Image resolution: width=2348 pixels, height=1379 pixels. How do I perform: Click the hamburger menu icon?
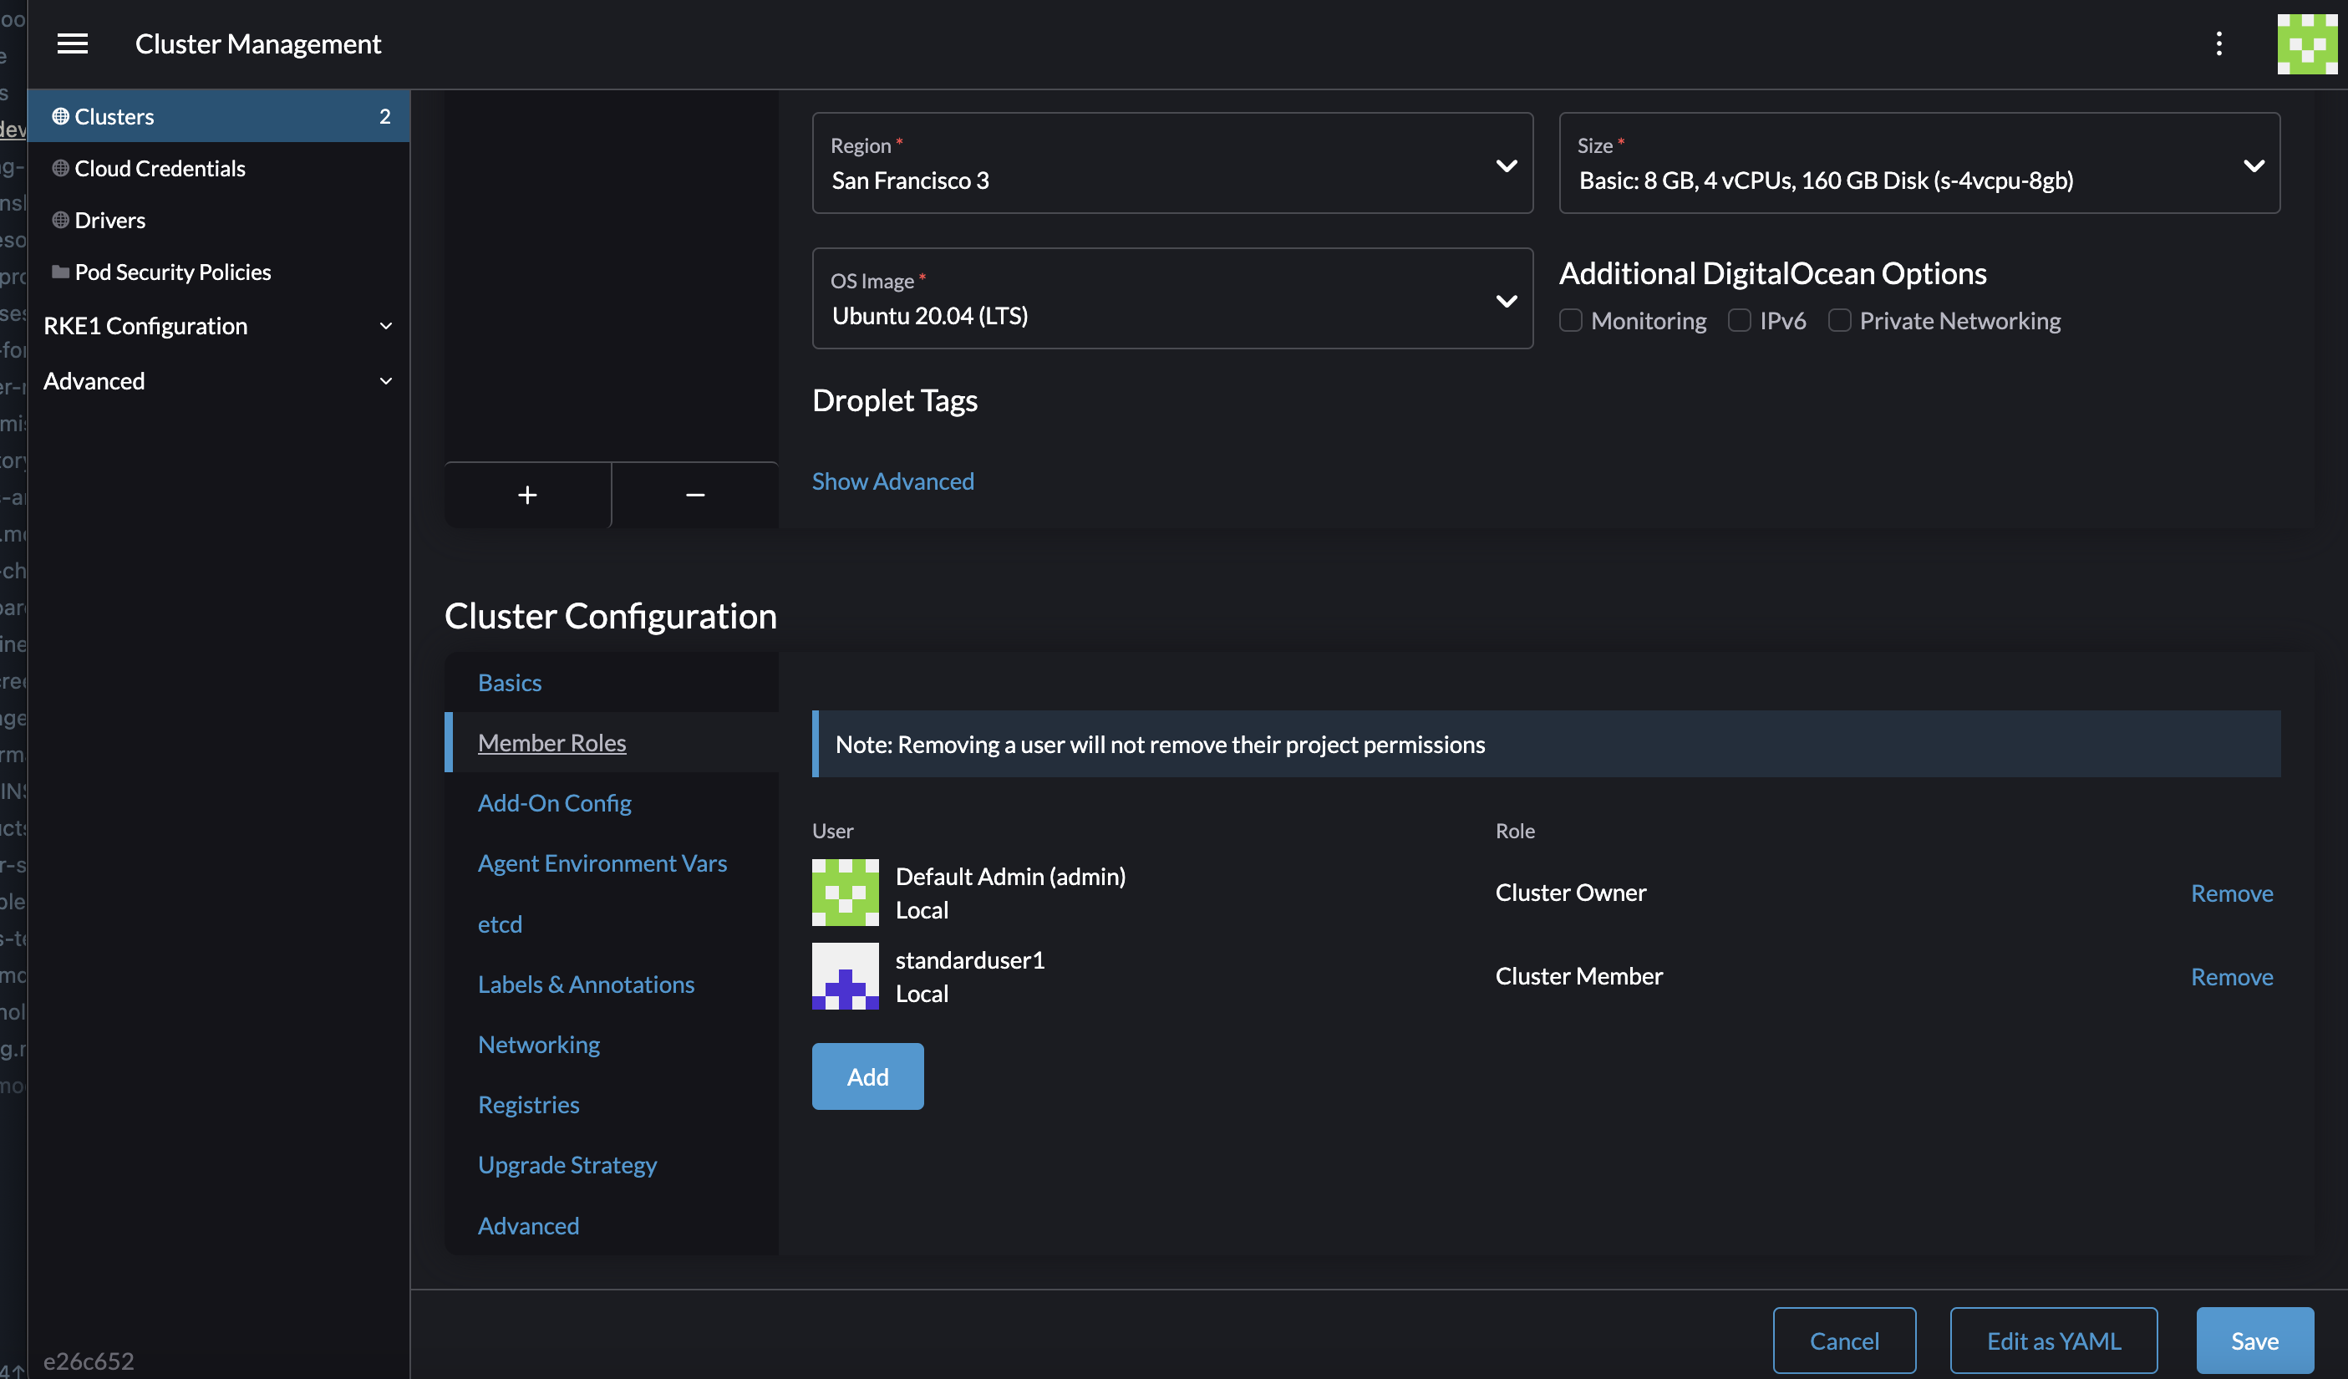tap(72, 44)
